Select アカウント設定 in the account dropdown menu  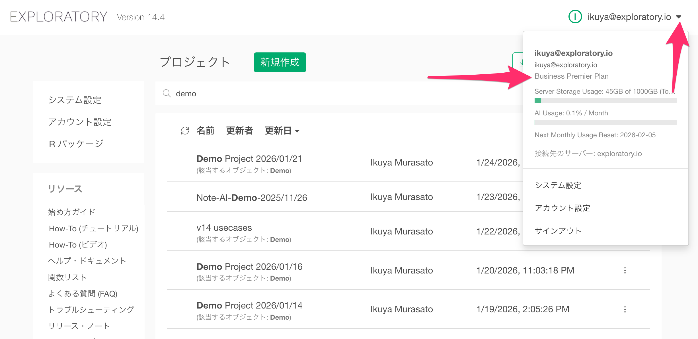pyautogui.click(x=562, y=208)
